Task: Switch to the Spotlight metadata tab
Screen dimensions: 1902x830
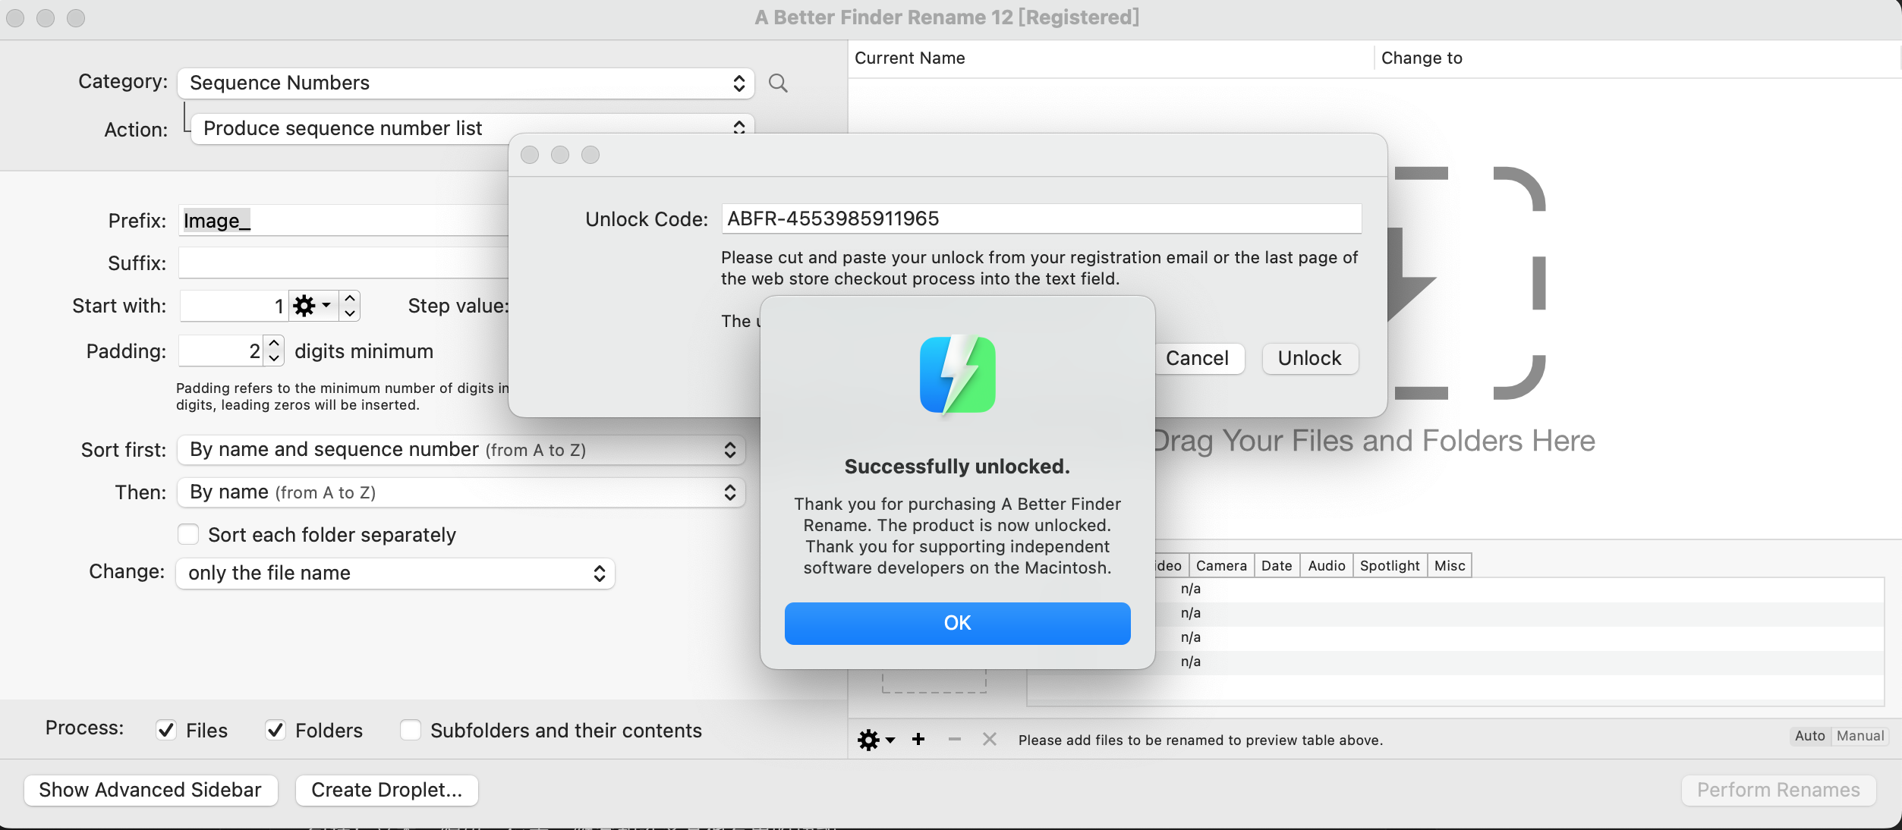Action: [1390, 565]
